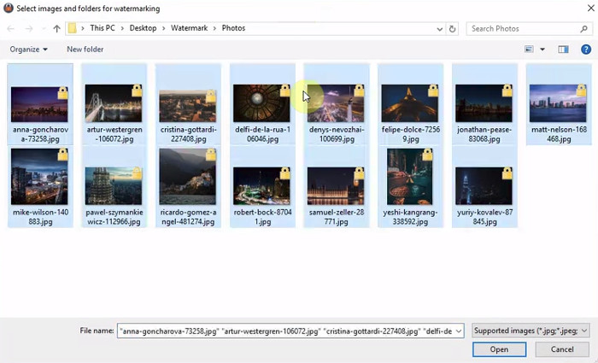
Task: Open the Supported images file type dropdown
Action: [x=531, y=331]
